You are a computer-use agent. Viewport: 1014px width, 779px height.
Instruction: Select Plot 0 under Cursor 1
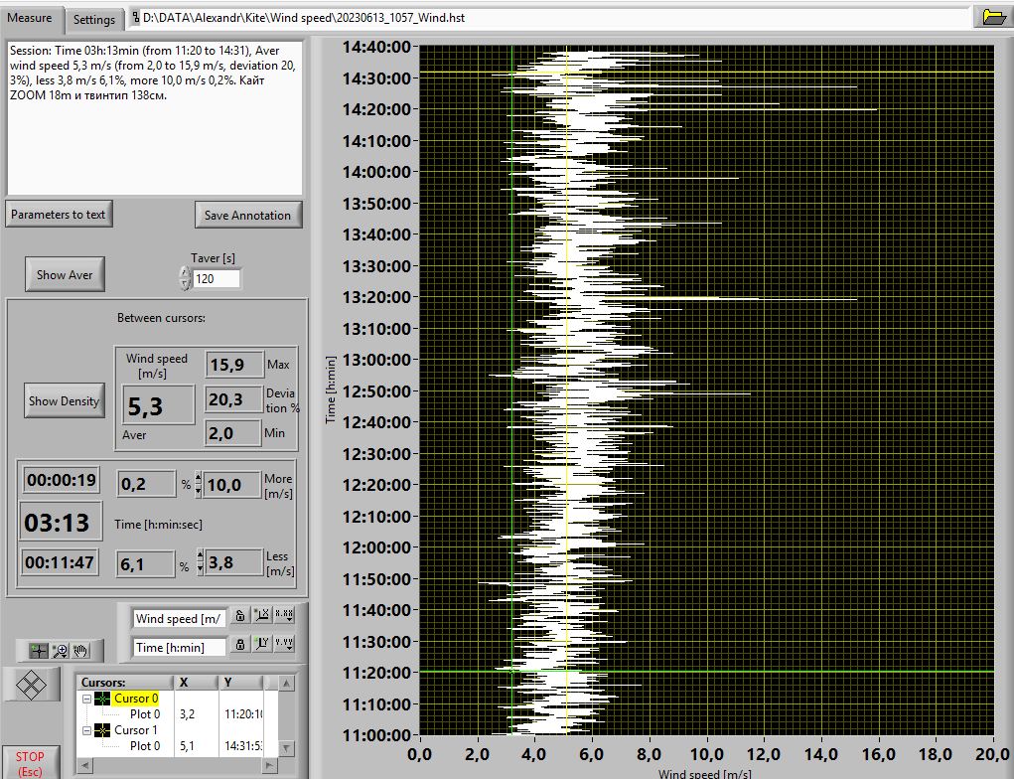145,746
